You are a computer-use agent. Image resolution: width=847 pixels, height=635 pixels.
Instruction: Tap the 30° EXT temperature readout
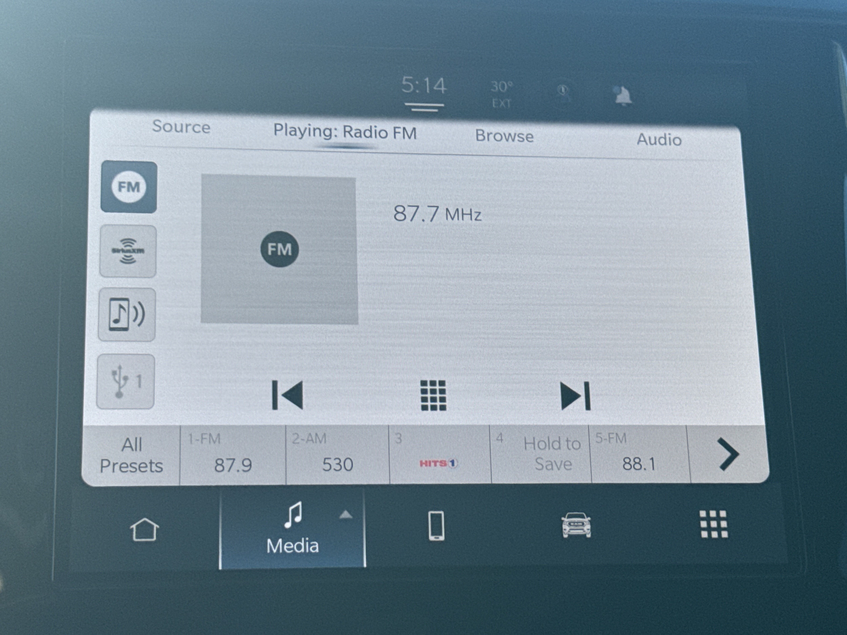pyautogui.click(x=502, y=94)
